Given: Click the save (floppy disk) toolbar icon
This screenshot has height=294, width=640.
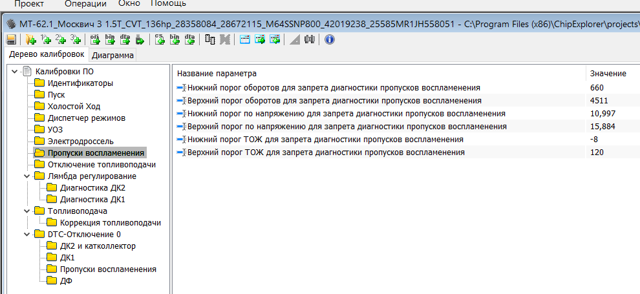Looking at the screenshot, I should pos(11,40).
